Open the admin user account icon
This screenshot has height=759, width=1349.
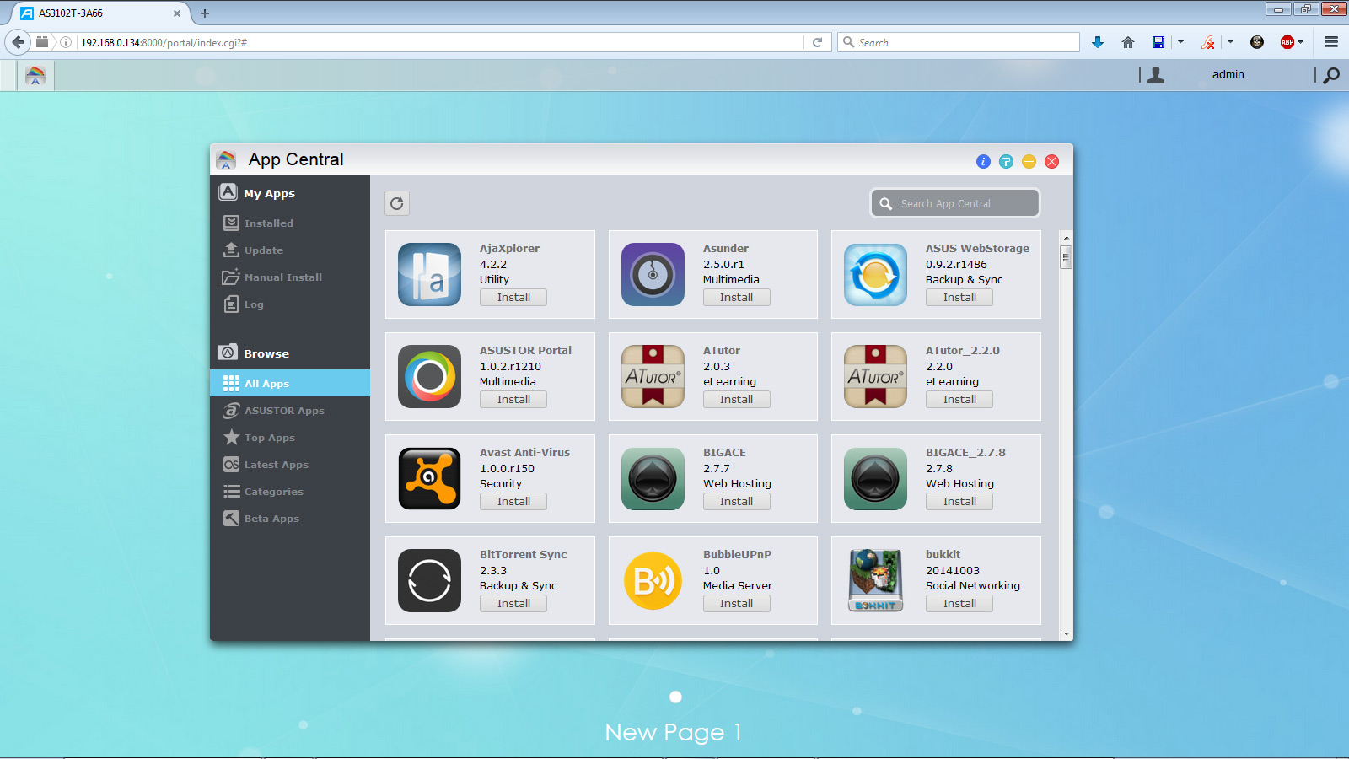[1156, 75]
